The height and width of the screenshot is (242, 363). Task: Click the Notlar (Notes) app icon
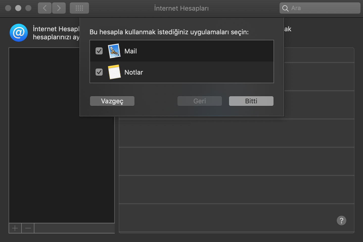114,72
